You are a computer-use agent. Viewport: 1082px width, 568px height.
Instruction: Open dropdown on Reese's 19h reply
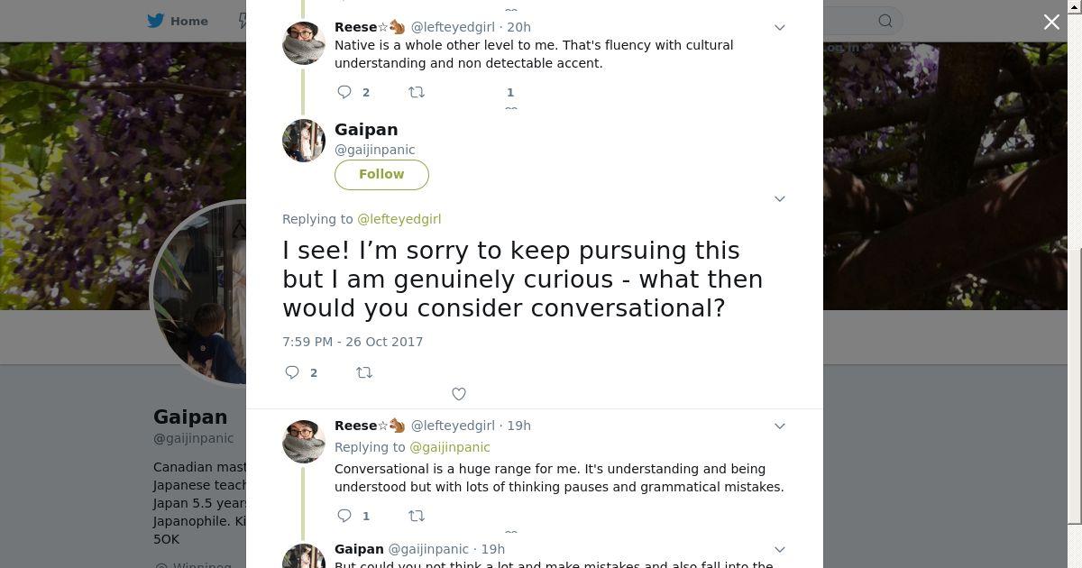click(780, 426)
